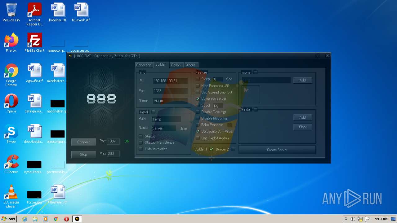The height and width of the screenshot is (223, 397).
Task: Open the CCleaner desktop shortcut
Action: (11, 164)
